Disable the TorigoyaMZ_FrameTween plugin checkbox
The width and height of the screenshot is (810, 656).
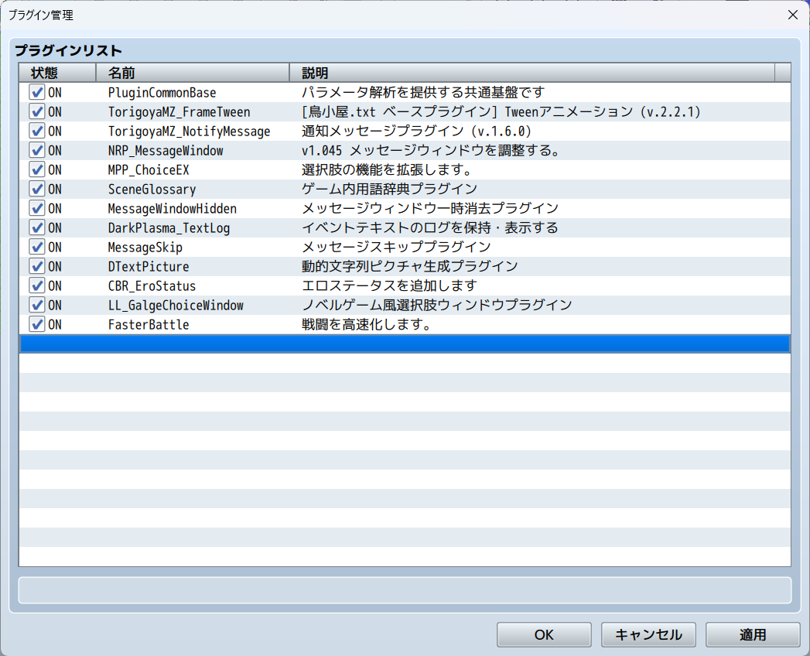pos(37,111)
